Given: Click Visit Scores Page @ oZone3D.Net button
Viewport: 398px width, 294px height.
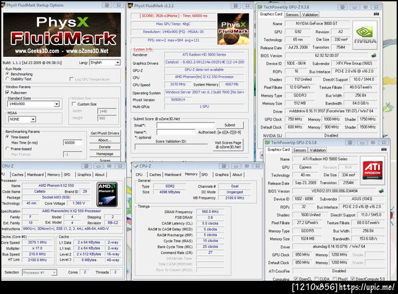Looking at the screenshot, I should coord(228,145).
